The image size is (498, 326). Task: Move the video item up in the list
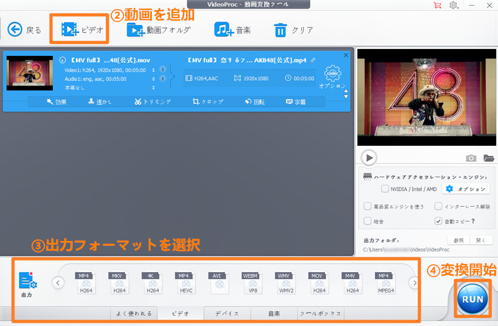(346, 91)
